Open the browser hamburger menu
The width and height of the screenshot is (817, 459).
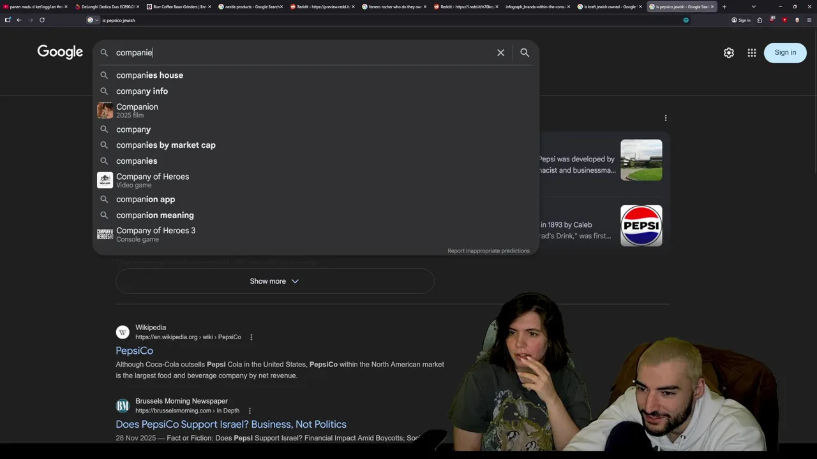point(809,20)
